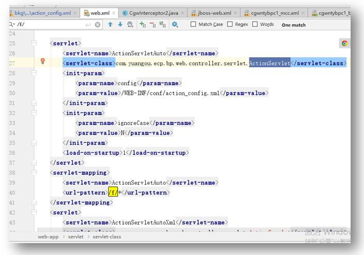Click the Find All usages icon

130,24
